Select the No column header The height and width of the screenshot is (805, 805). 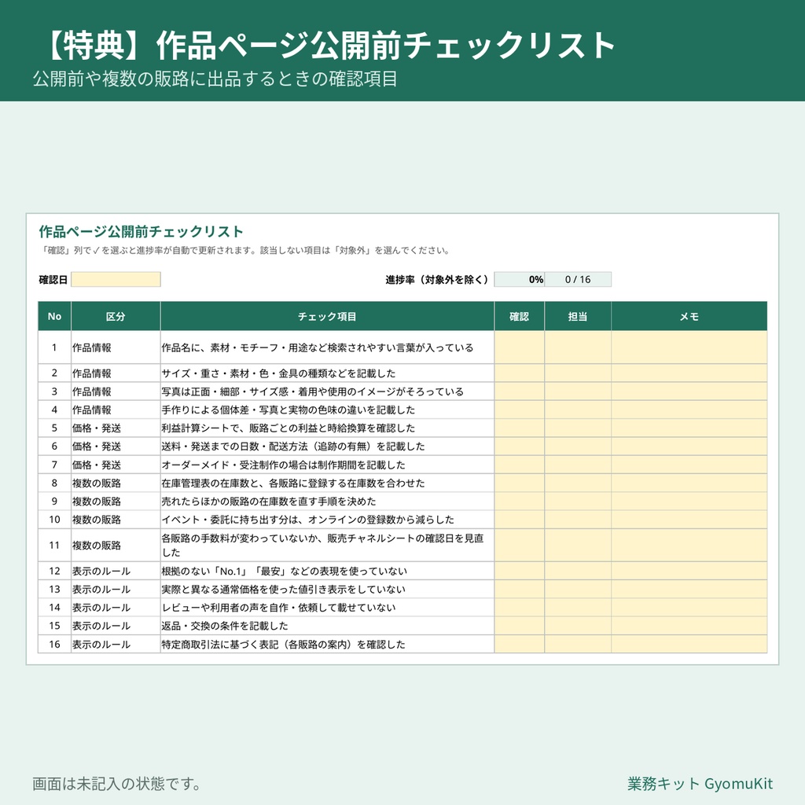pyautogui.click(x=54, y=316)
